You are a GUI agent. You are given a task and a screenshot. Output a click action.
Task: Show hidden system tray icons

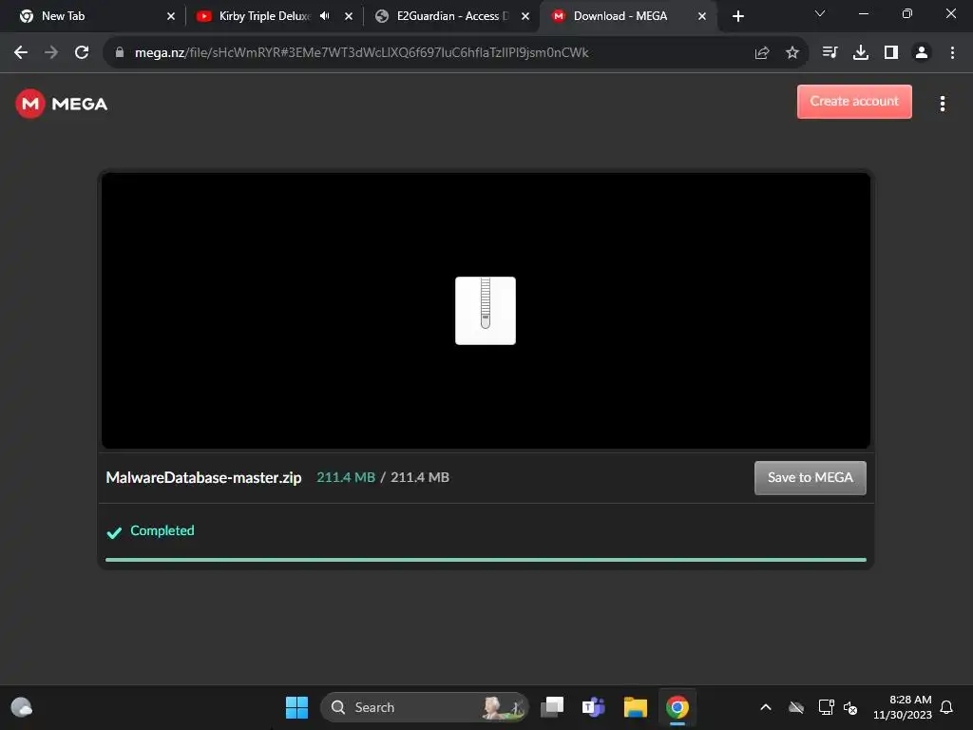pos(766,707)
